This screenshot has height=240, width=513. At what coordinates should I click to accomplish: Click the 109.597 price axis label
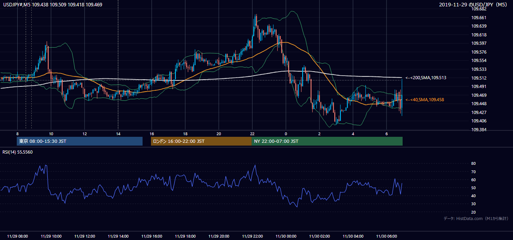[x=478, y=43]
